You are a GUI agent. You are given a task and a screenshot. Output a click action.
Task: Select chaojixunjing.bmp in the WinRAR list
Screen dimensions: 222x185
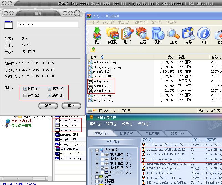(x=107, y=67)
